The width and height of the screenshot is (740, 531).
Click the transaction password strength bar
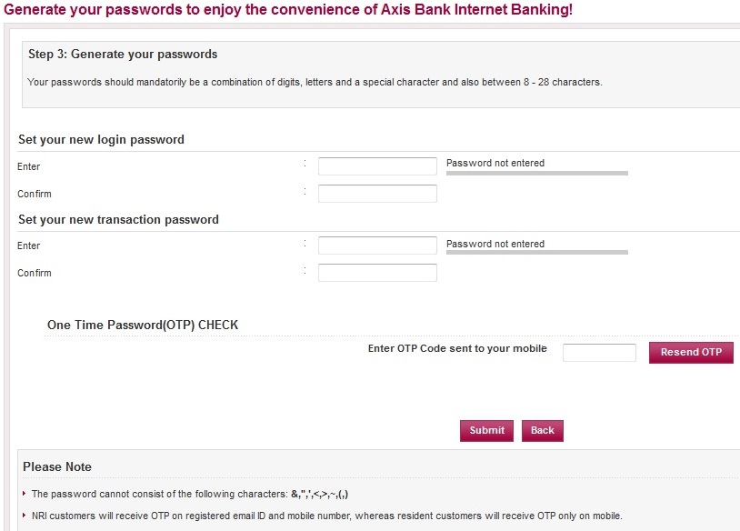[537, 253]
